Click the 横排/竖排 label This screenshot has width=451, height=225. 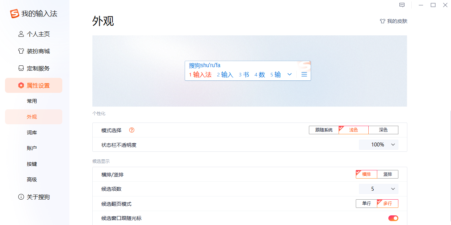[112, 175]
